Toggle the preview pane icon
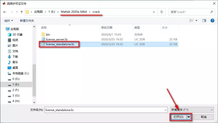The width and height of the screenshot is (218, 123). [204, 21]
